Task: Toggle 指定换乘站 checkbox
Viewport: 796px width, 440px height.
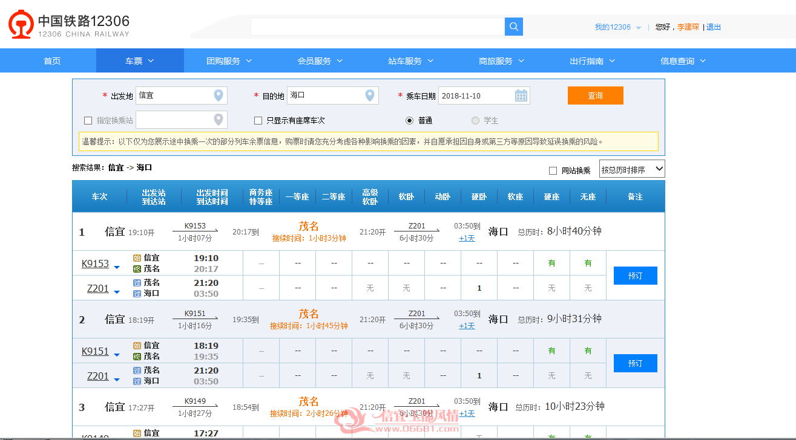Action: [88, 120]
